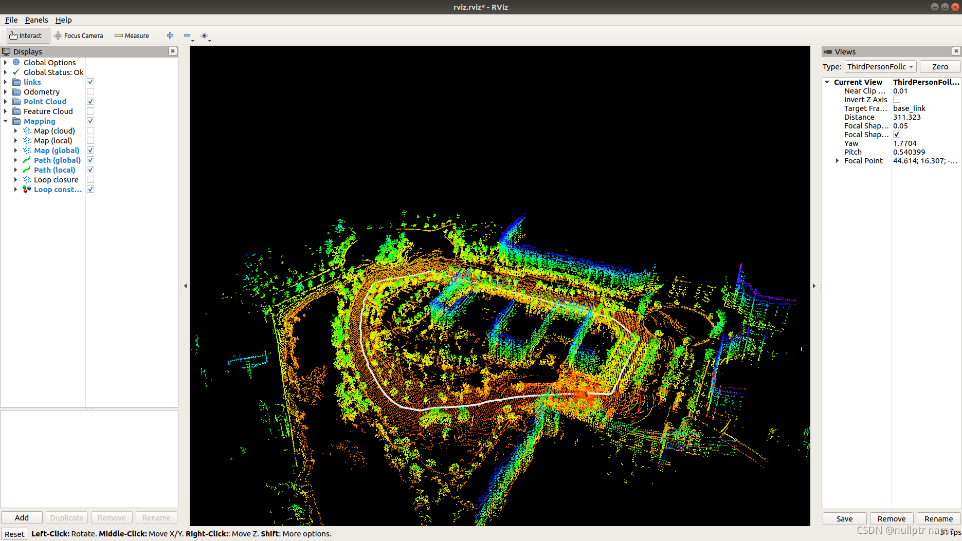Click the Odometry folder icon

pyautogui.click(x=16, y=91)
